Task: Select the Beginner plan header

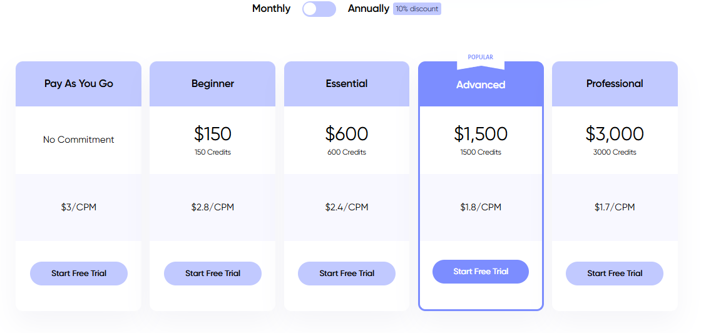Action: (213, 84)
